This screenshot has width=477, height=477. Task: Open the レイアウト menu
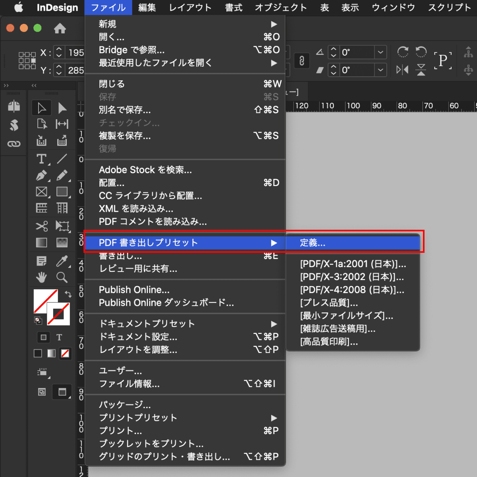[190, 8]
